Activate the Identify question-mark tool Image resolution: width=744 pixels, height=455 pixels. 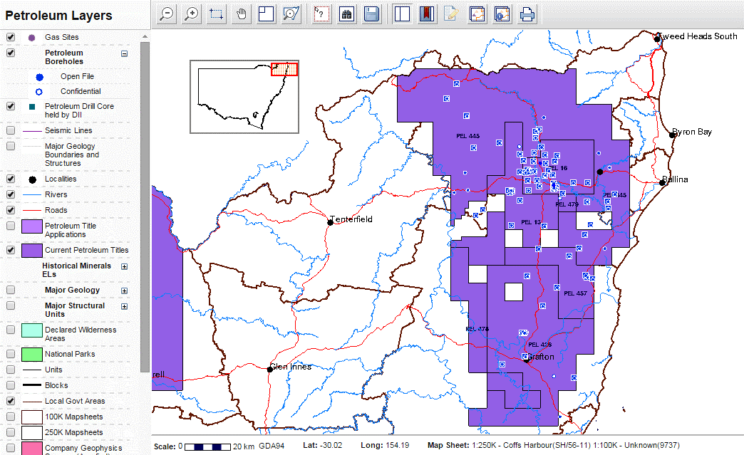[321, 14]
